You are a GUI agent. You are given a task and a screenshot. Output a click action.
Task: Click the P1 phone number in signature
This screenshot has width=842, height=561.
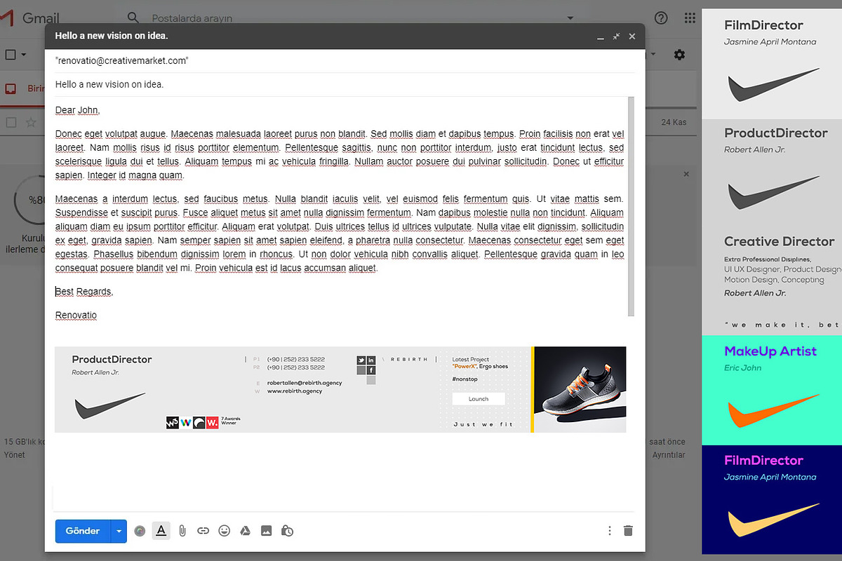pos(295,359)
